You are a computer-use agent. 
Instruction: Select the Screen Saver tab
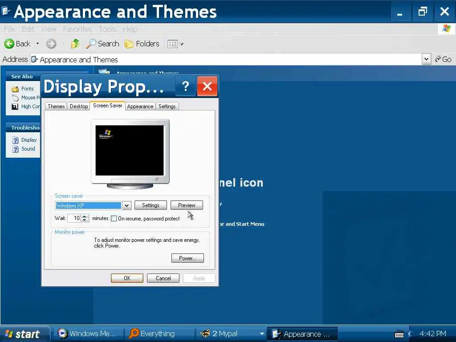[x=108, y=106]
